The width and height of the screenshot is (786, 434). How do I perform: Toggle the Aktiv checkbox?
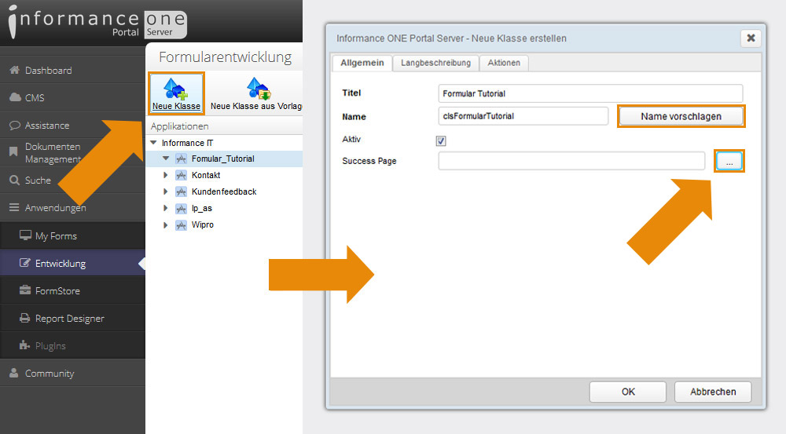(x=441, y=140)
